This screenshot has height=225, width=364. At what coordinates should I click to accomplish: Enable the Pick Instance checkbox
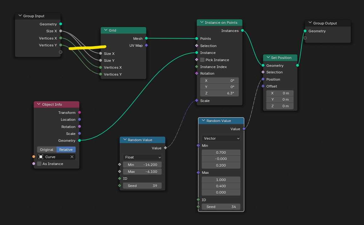click(202, 60)
